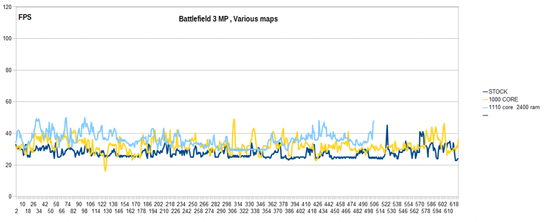The height and width of the screenshot is (222, 544).
Task: Click the x-axis label "306"
Action: coord(233,210)
